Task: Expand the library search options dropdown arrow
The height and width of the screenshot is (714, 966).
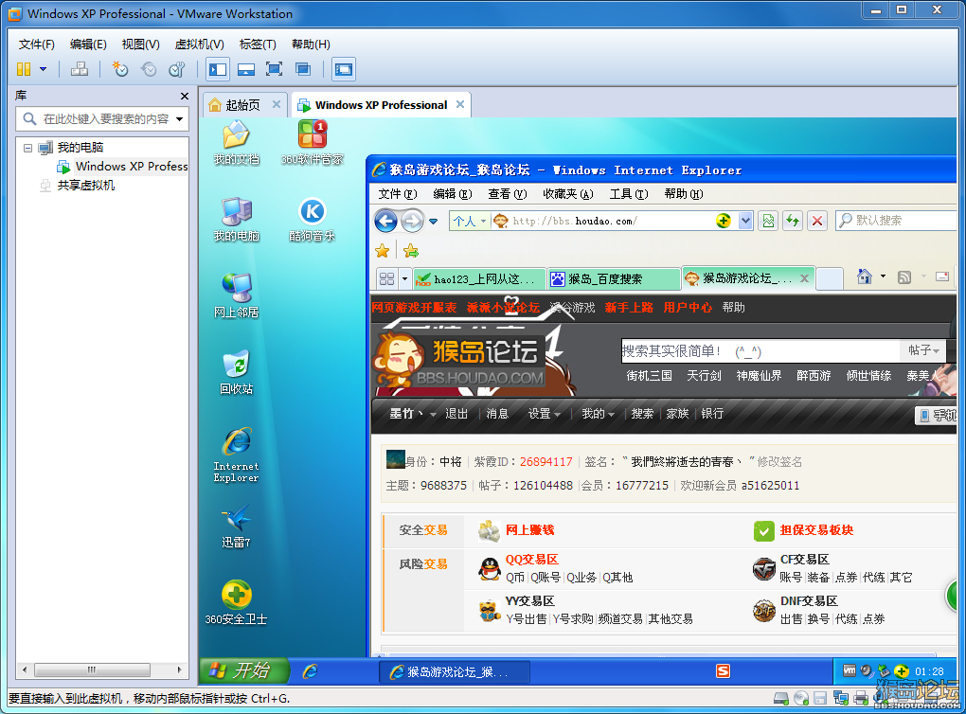Action: (179, 119)
